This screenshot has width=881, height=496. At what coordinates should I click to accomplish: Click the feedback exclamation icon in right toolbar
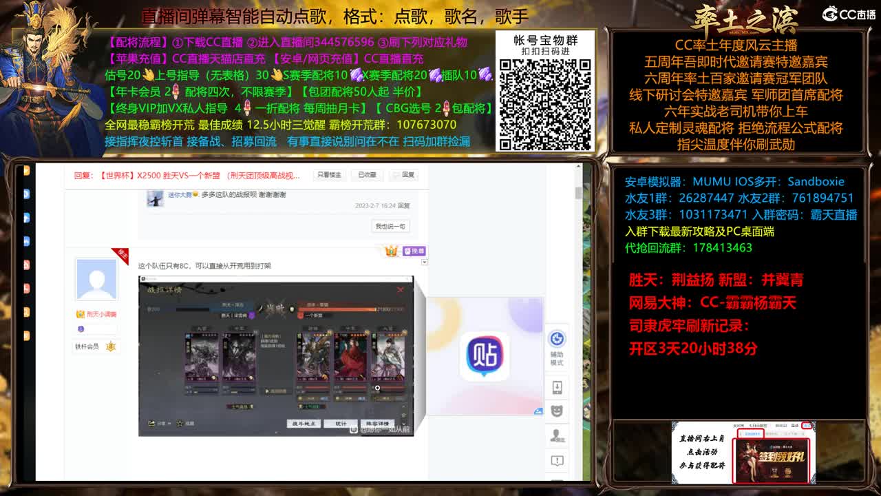pos(558,460)
